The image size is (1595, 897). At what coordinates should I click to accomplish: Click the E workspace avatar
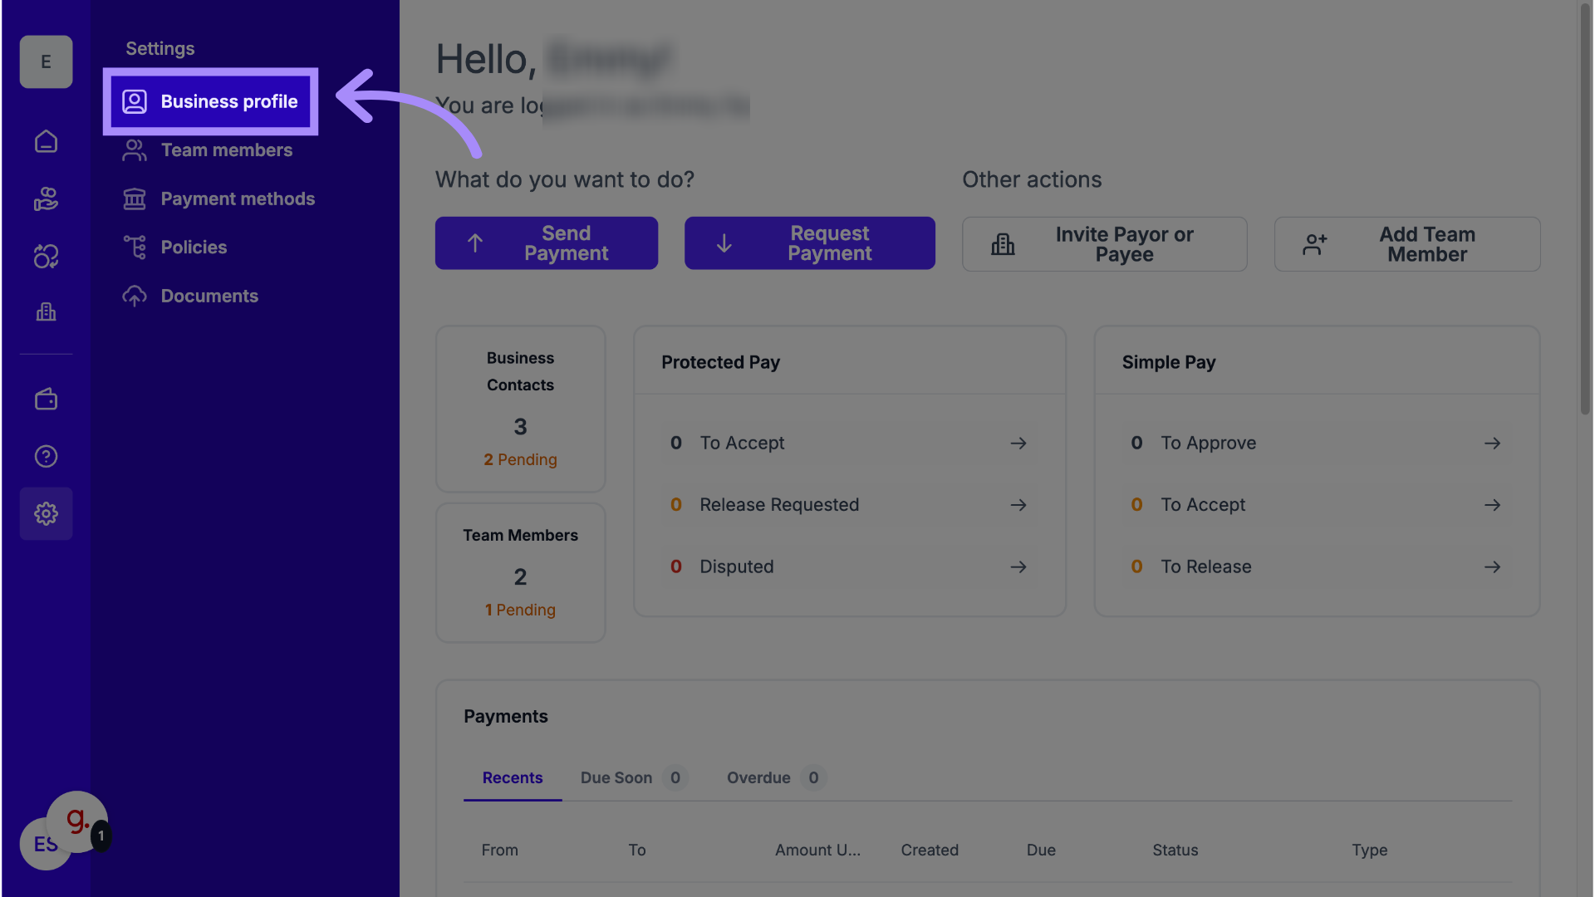pos(46,61)
